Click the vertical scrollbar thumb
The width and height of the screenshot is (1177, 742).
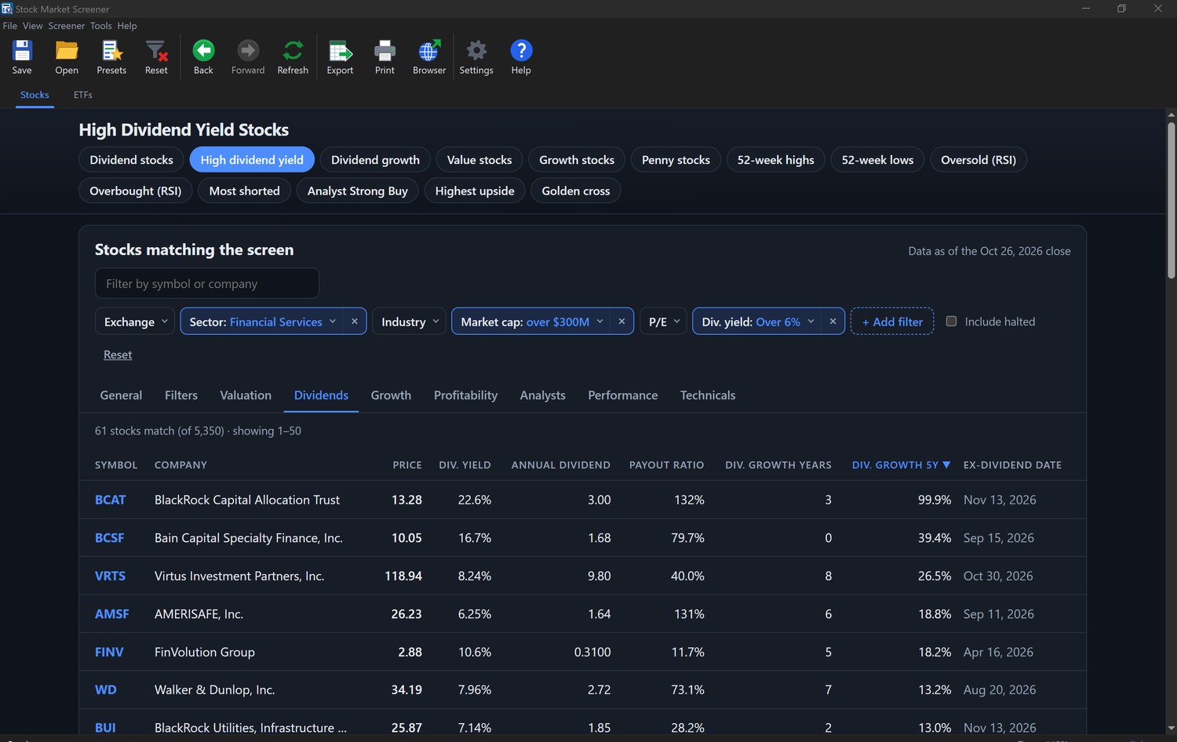coord(1171,201)
